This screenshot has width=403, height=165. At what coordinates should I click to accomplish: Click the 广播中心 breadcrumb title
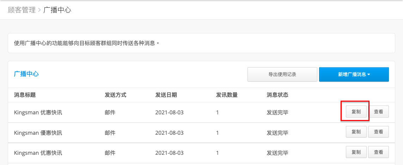[x=57, y=10]
